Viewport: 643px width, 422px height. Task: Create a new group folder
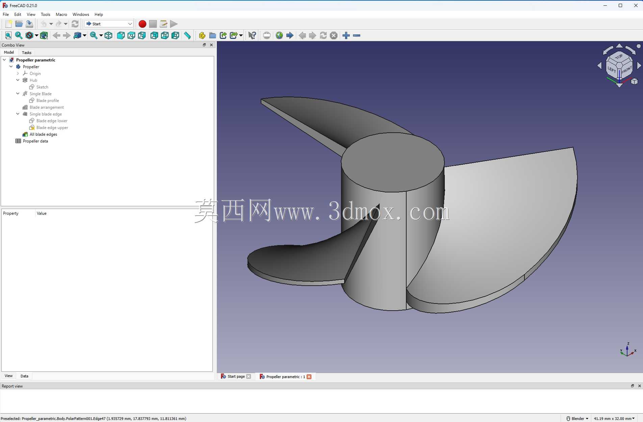[212, 35]
